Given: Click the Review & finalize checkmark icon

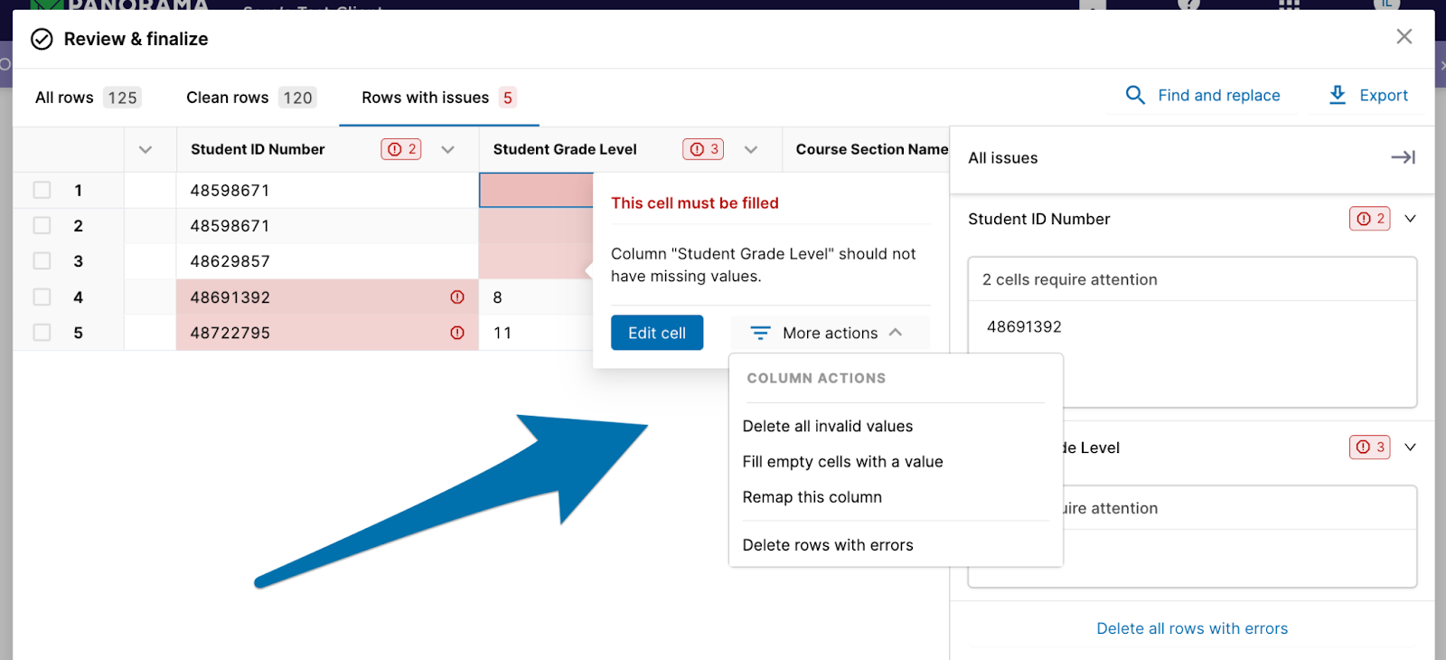Looking at the screenshot, I should click(42, 39).
